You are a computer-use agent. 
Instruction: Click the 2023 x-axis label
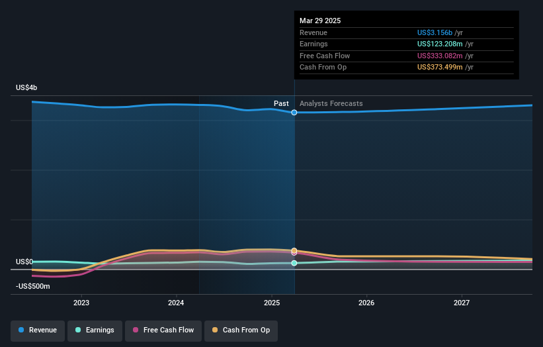pos(81,303)
